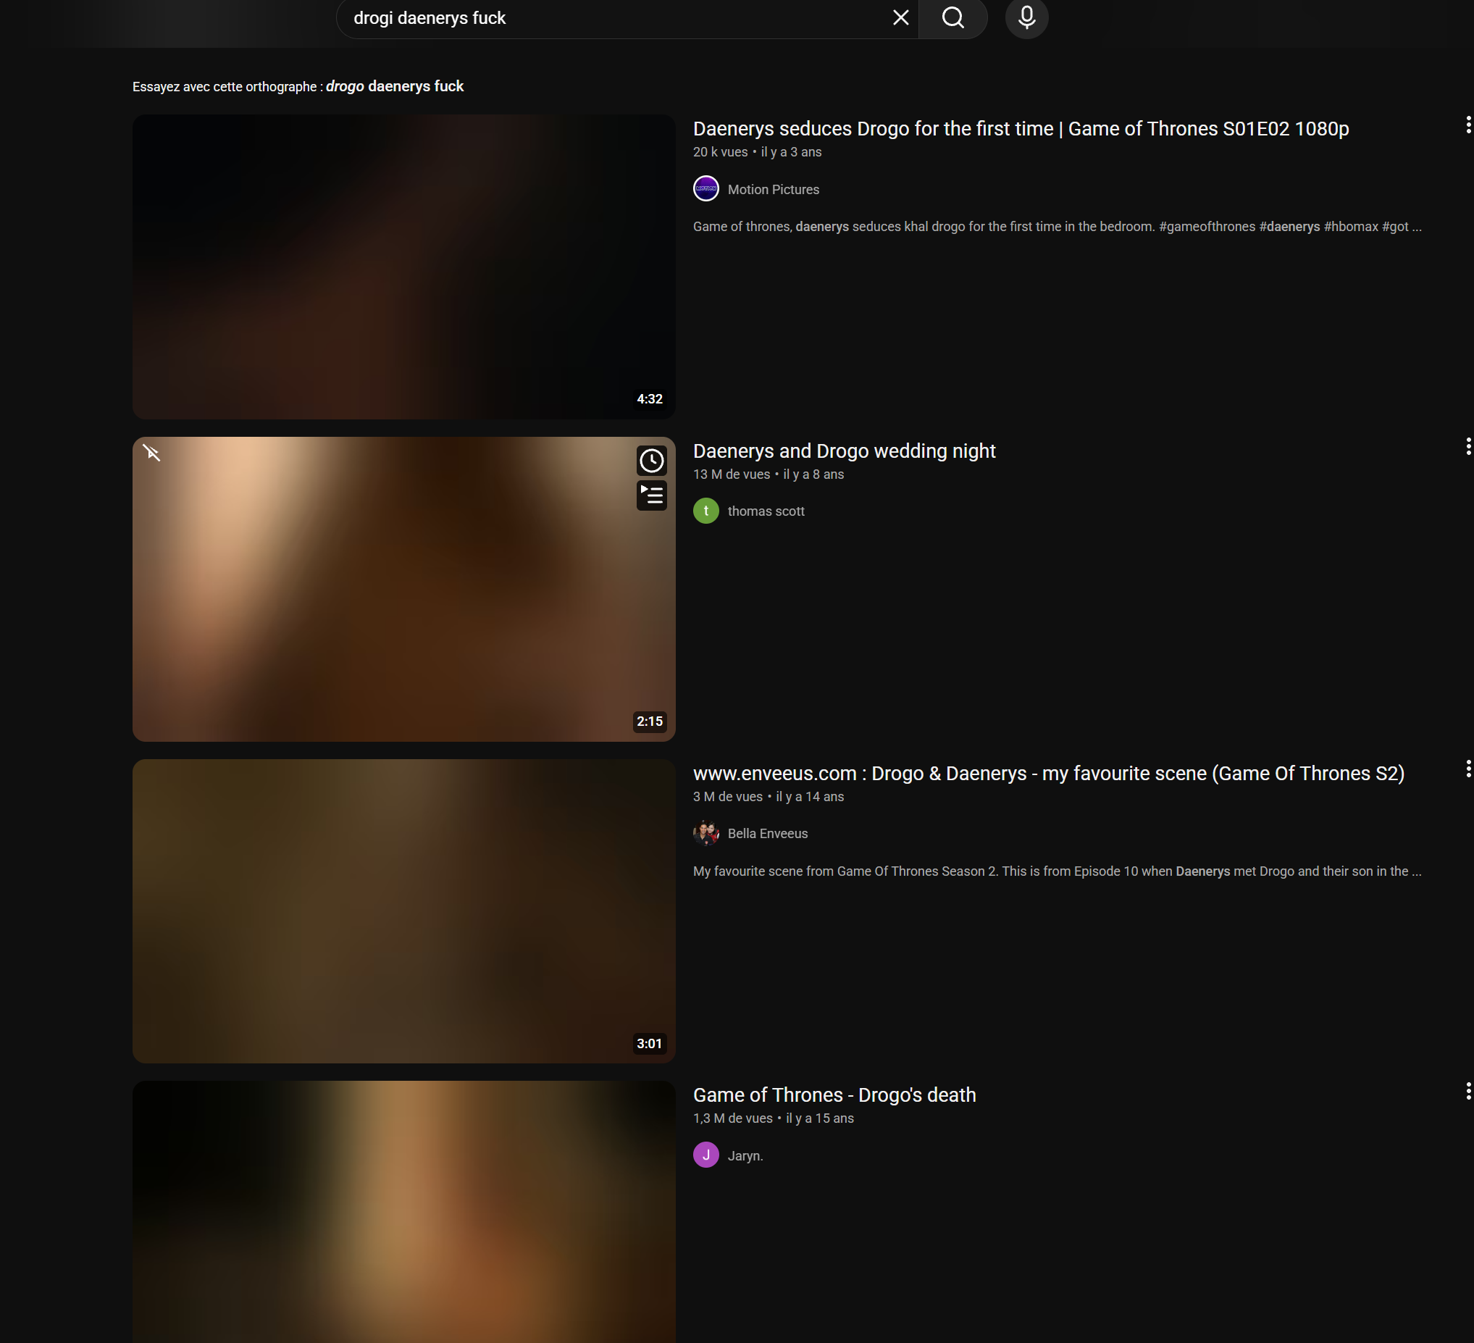Start voice search with the microphone icon
The image size is (1474, 1343).
pos(1026,17)
